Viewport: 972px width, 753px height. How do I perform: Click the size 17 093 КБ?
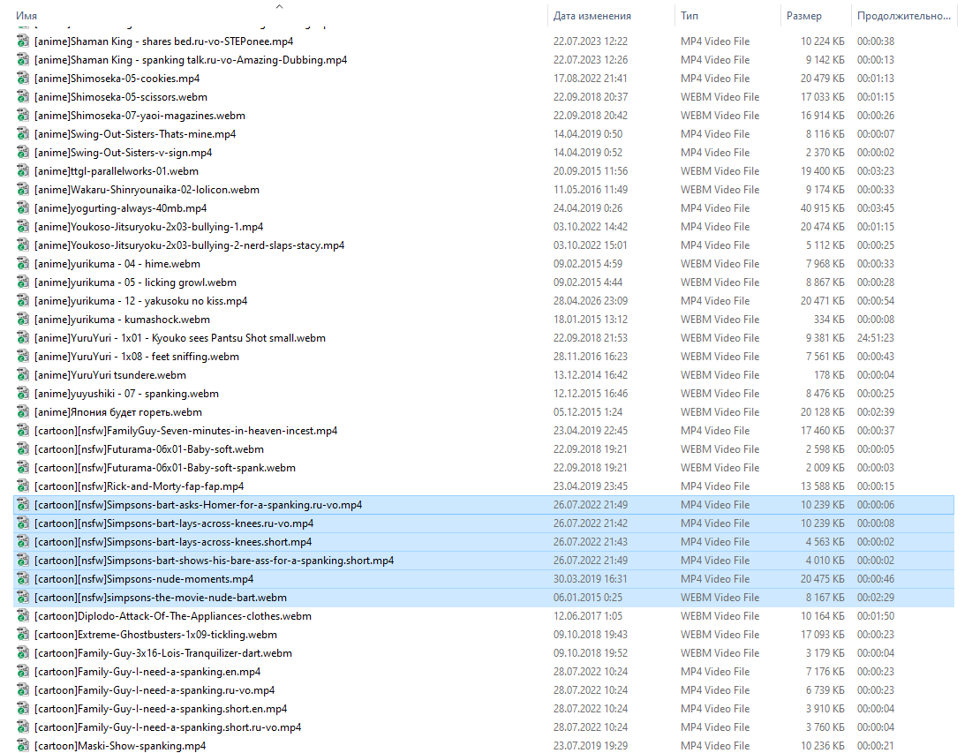pos(822,635)
